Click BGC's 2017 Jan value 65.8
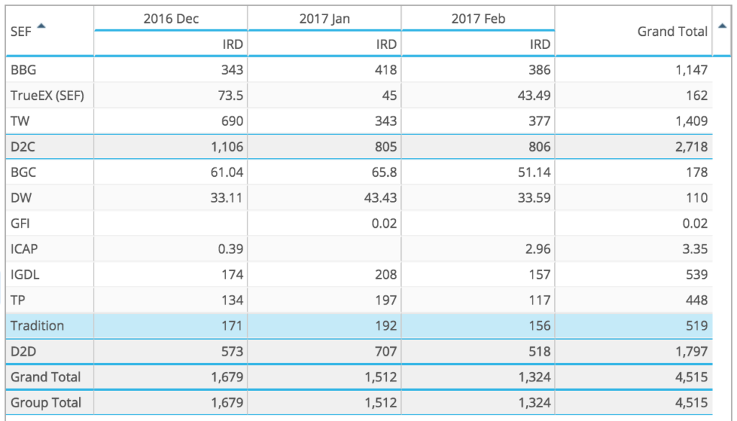 pos(384,172)
